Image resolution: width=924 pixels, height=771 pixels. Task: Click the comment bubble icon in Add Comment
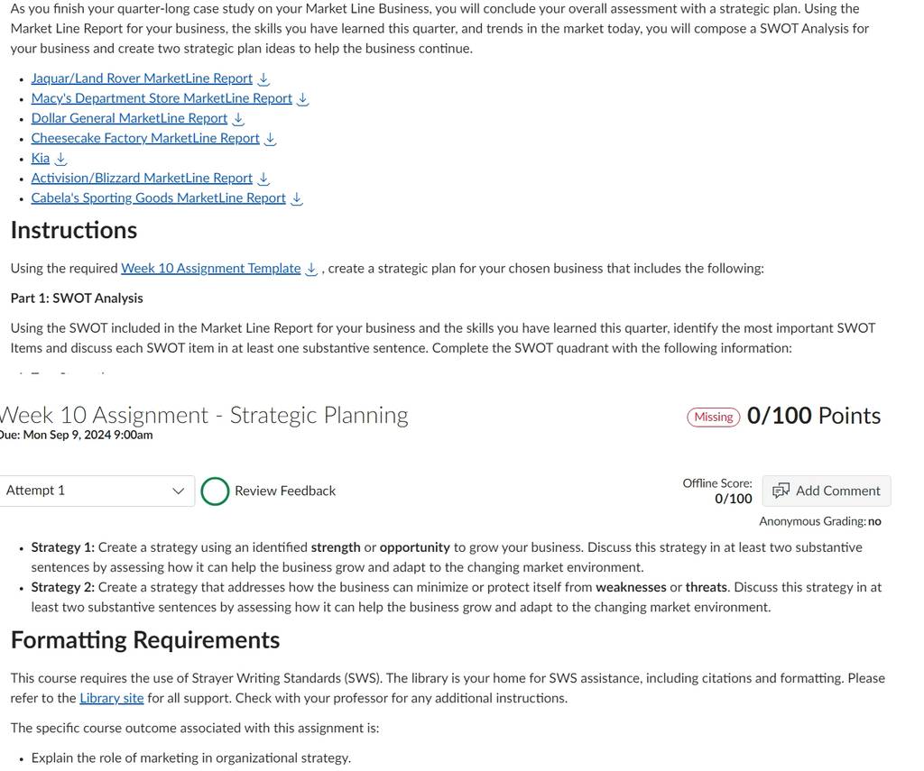click(x=781, y=491)
